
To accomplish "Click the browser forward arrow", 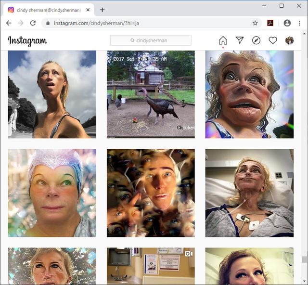I will click(x=21, y=23).
